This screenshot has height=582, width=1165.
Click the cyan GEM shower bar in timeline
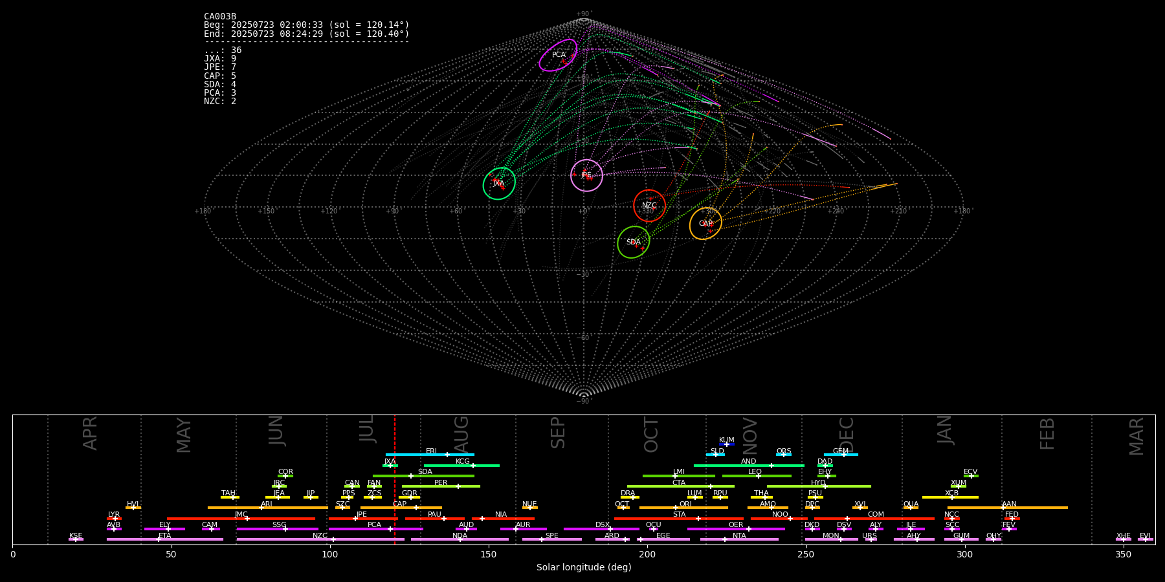pyautogui.click(x=841, y=455)
